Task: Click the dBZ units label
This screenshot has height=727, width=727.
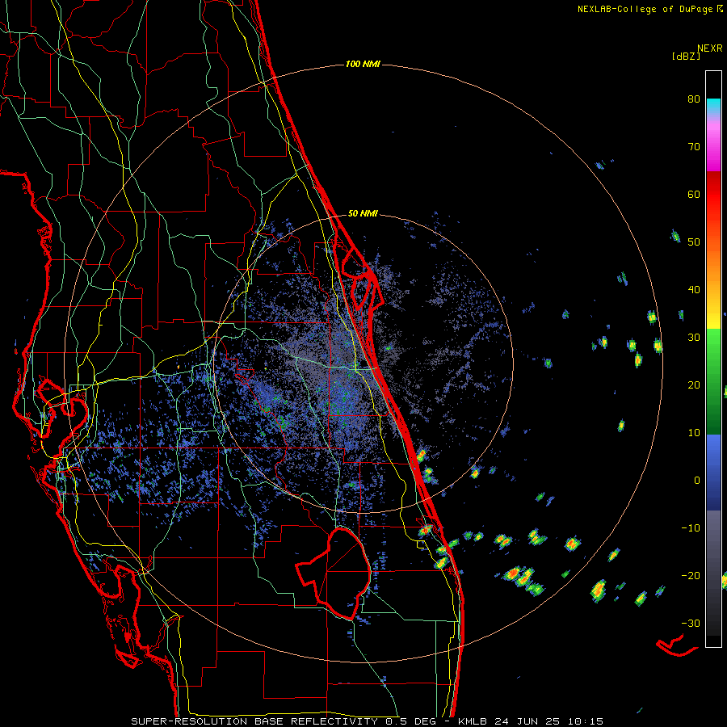Action: [686, 56]
